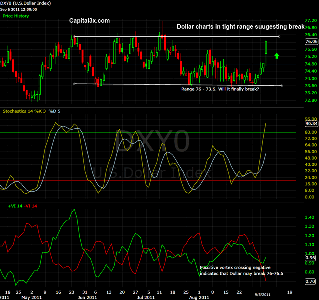Viewport: 319px width, 300px height.
Task: Select the +VI 14 indicator label
Action: tap(15, 206)
